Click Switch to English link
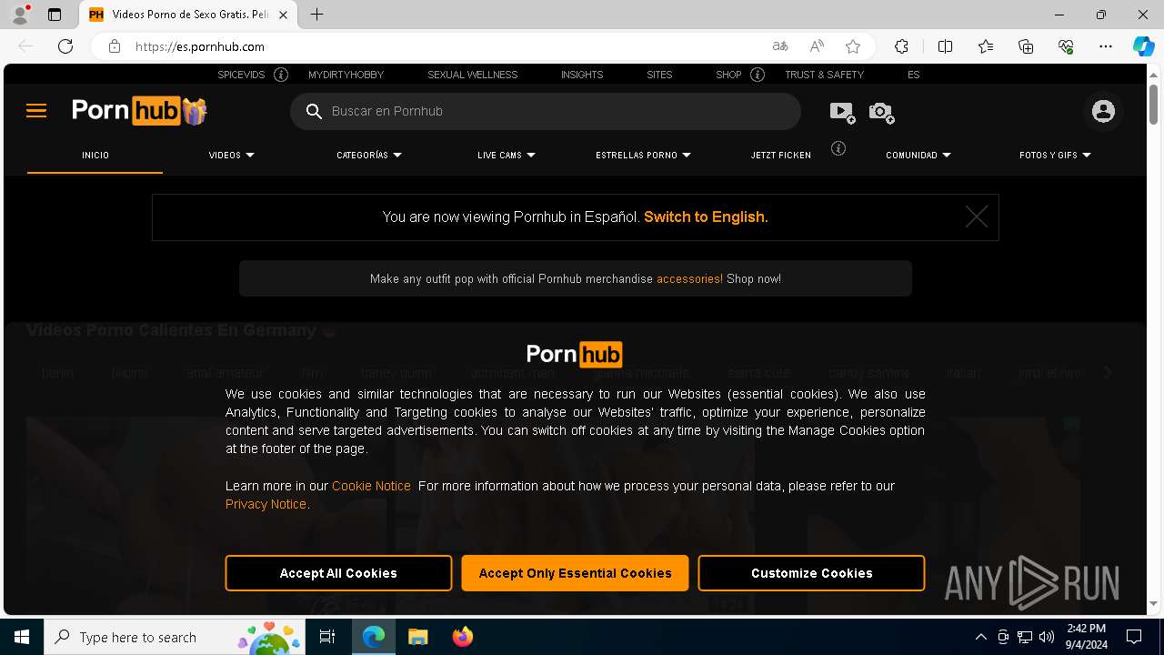This screenshot has height=655, width=1164. coord(706,217)
